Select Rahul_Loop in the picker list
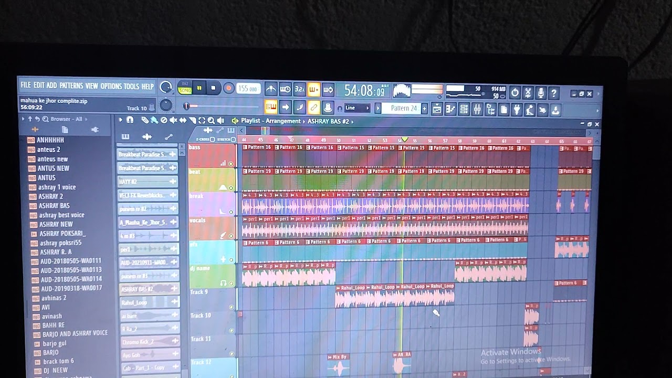This screenshot has width=672, height=378. (x=149, y=302)
